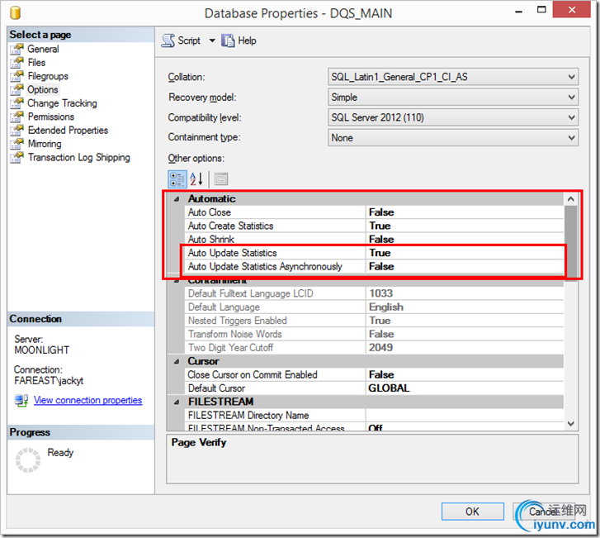
Task: Open the Extended Properties page
Action: 68,131
